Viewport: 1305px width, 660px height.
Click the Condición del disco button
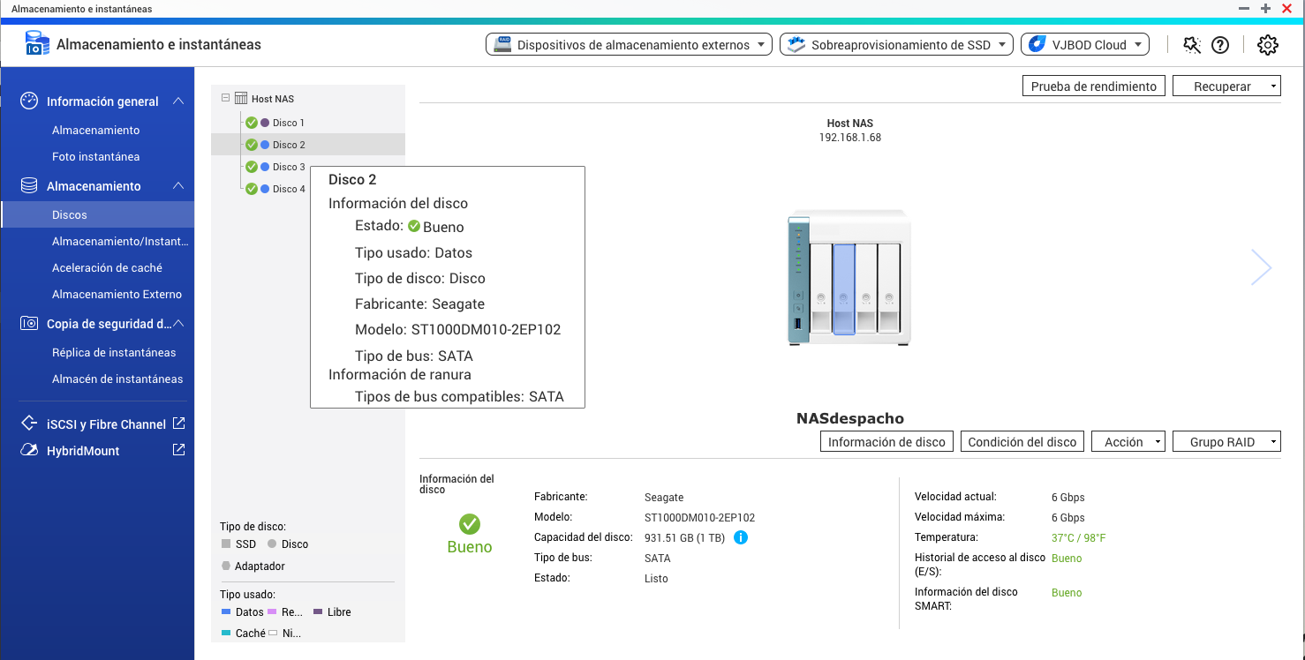pyautogui.click(x=1022, y=442)
